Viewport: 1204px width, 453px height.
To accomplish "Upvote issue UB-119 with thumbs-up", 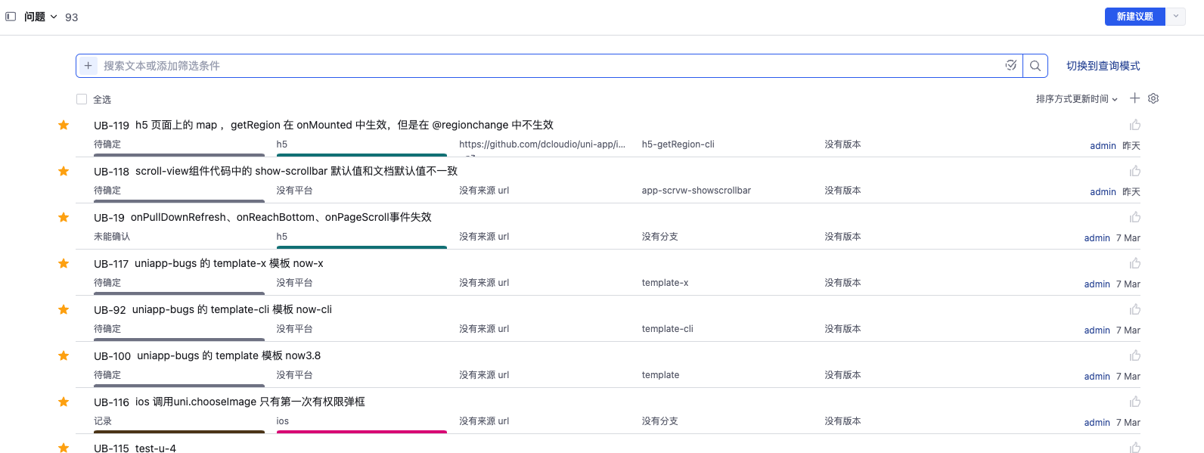I will (x=1135, y=125).
